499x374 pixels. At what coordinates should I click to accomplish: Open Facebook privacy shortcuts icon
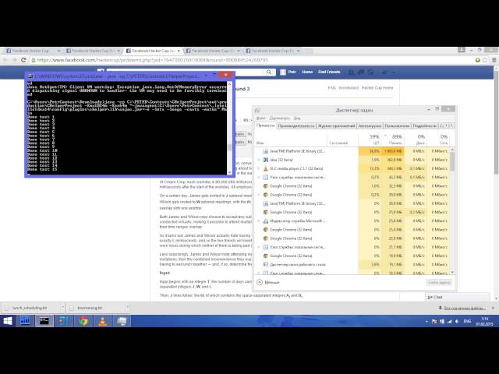385,72
